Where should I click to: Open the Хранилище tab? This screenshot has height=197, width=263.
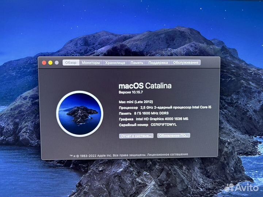click(x=115, y=63)
